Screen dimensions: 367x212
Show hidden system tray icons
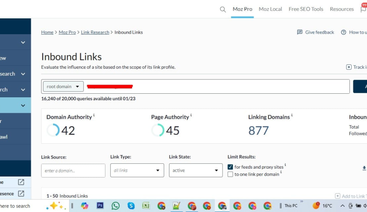pos(342,206)
